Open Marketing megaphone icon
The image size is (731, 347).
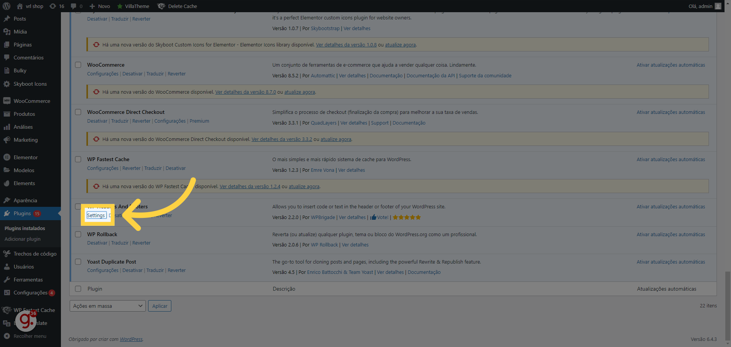point(7,140)
